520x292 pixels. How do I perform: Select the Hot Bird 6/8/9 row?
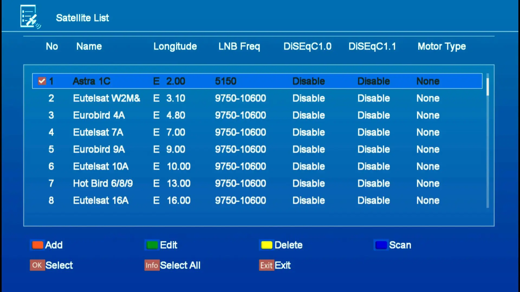[x=103, y=183]
